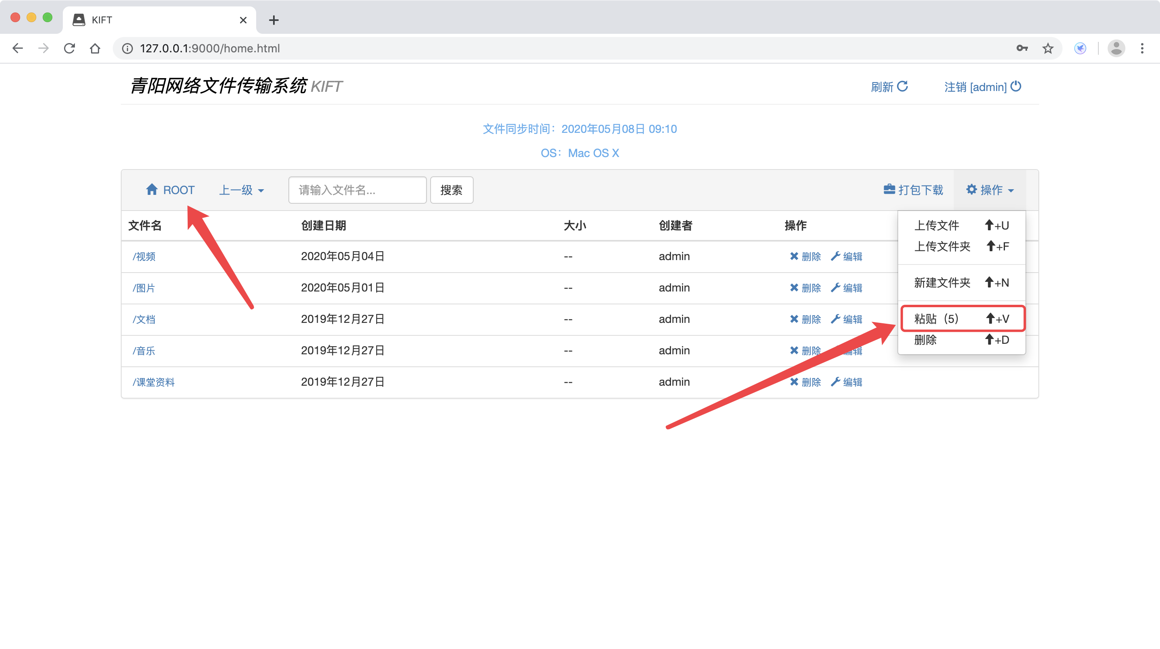Click the ROOT home icon
Viewport: 1160px width, 649px height.
(152, 190)
